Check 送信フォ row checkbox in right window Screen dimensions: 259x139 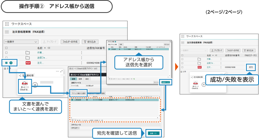coord(182,63)
